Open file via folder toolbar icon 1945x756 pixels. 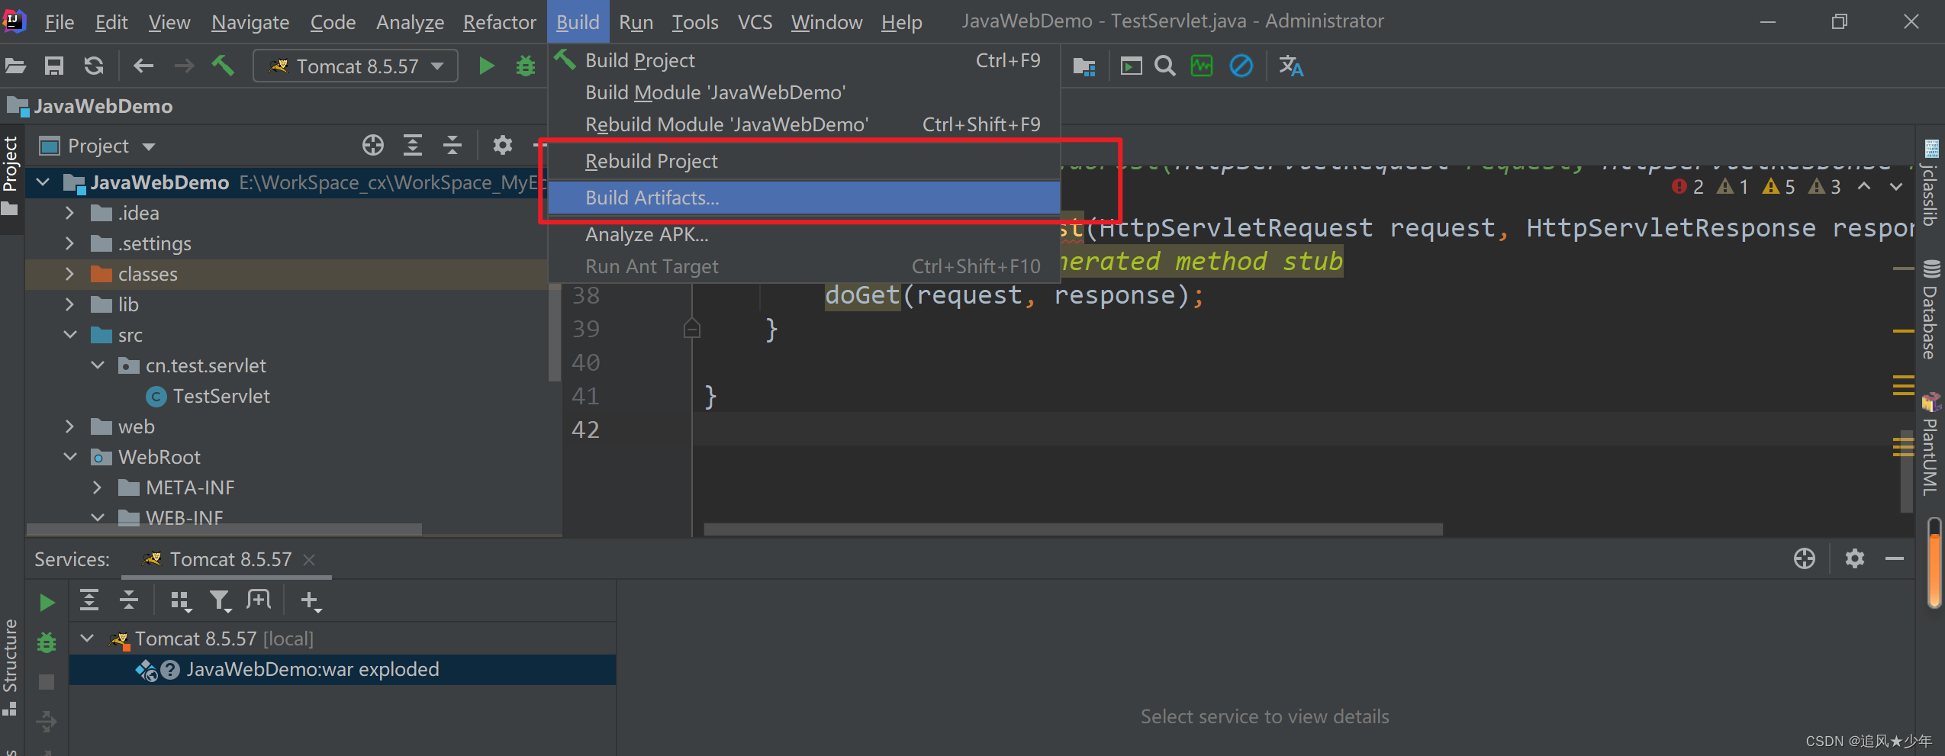16,66
